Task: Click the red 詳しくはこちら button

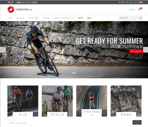Action: (x=136, y=51)
